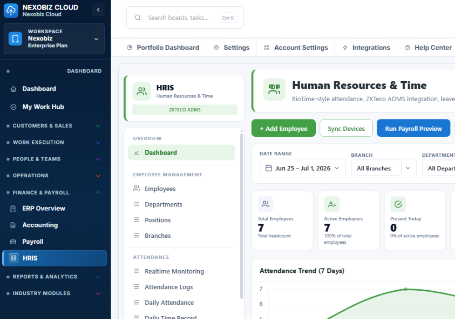Open the Account Settings tab
455x319 pixels.
coord(296,48)
